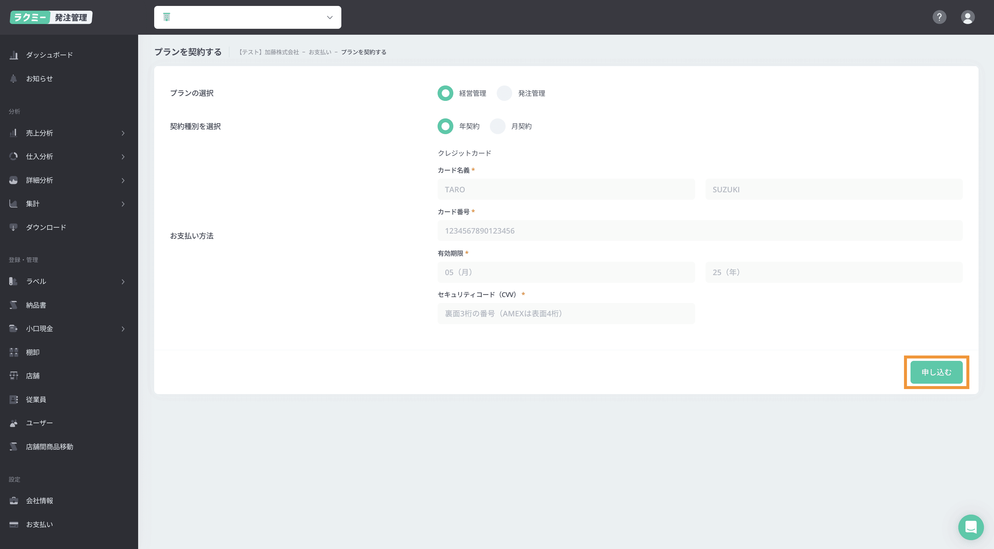Screen dimensions: 994x549
Task: Click the 店舗 shop icon in sidebar
Action: click(13, 375)
